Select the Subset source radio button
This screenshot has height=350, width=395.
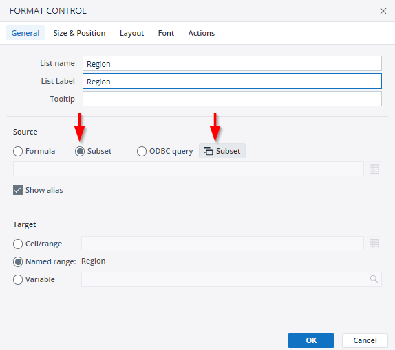[x=80, y=151]
